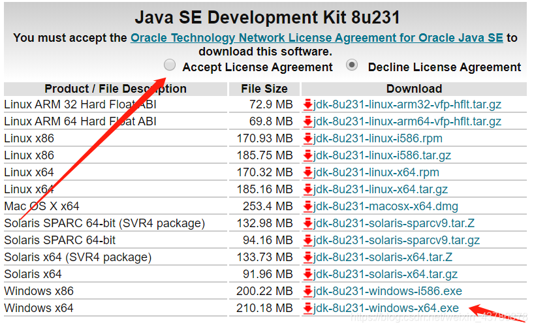Screen dimensions: 534x329
Task: Click the 185.75 MB file size value
Action: (264, 155)
